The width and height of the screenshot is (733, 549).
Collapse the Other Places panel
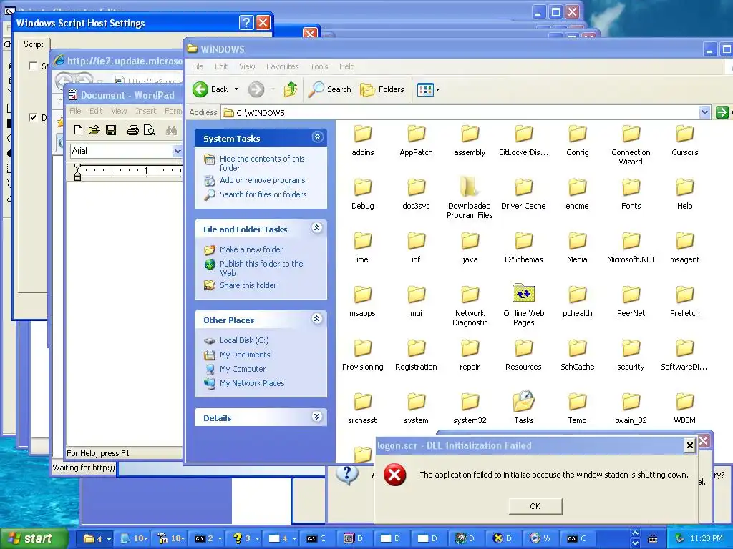(317, 318)
